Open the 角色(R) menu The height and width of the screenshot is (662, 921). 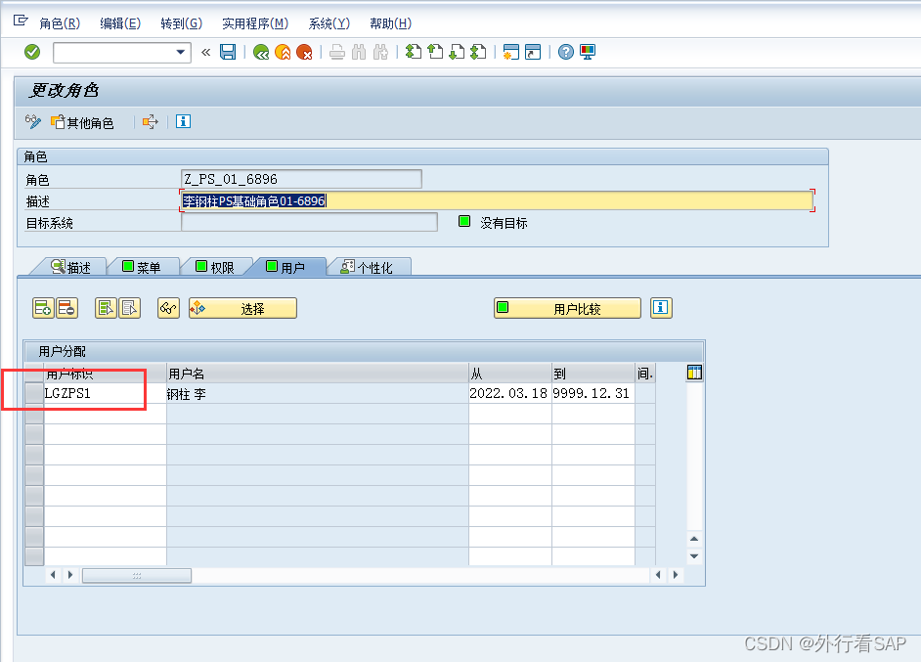tap(60, 23)
